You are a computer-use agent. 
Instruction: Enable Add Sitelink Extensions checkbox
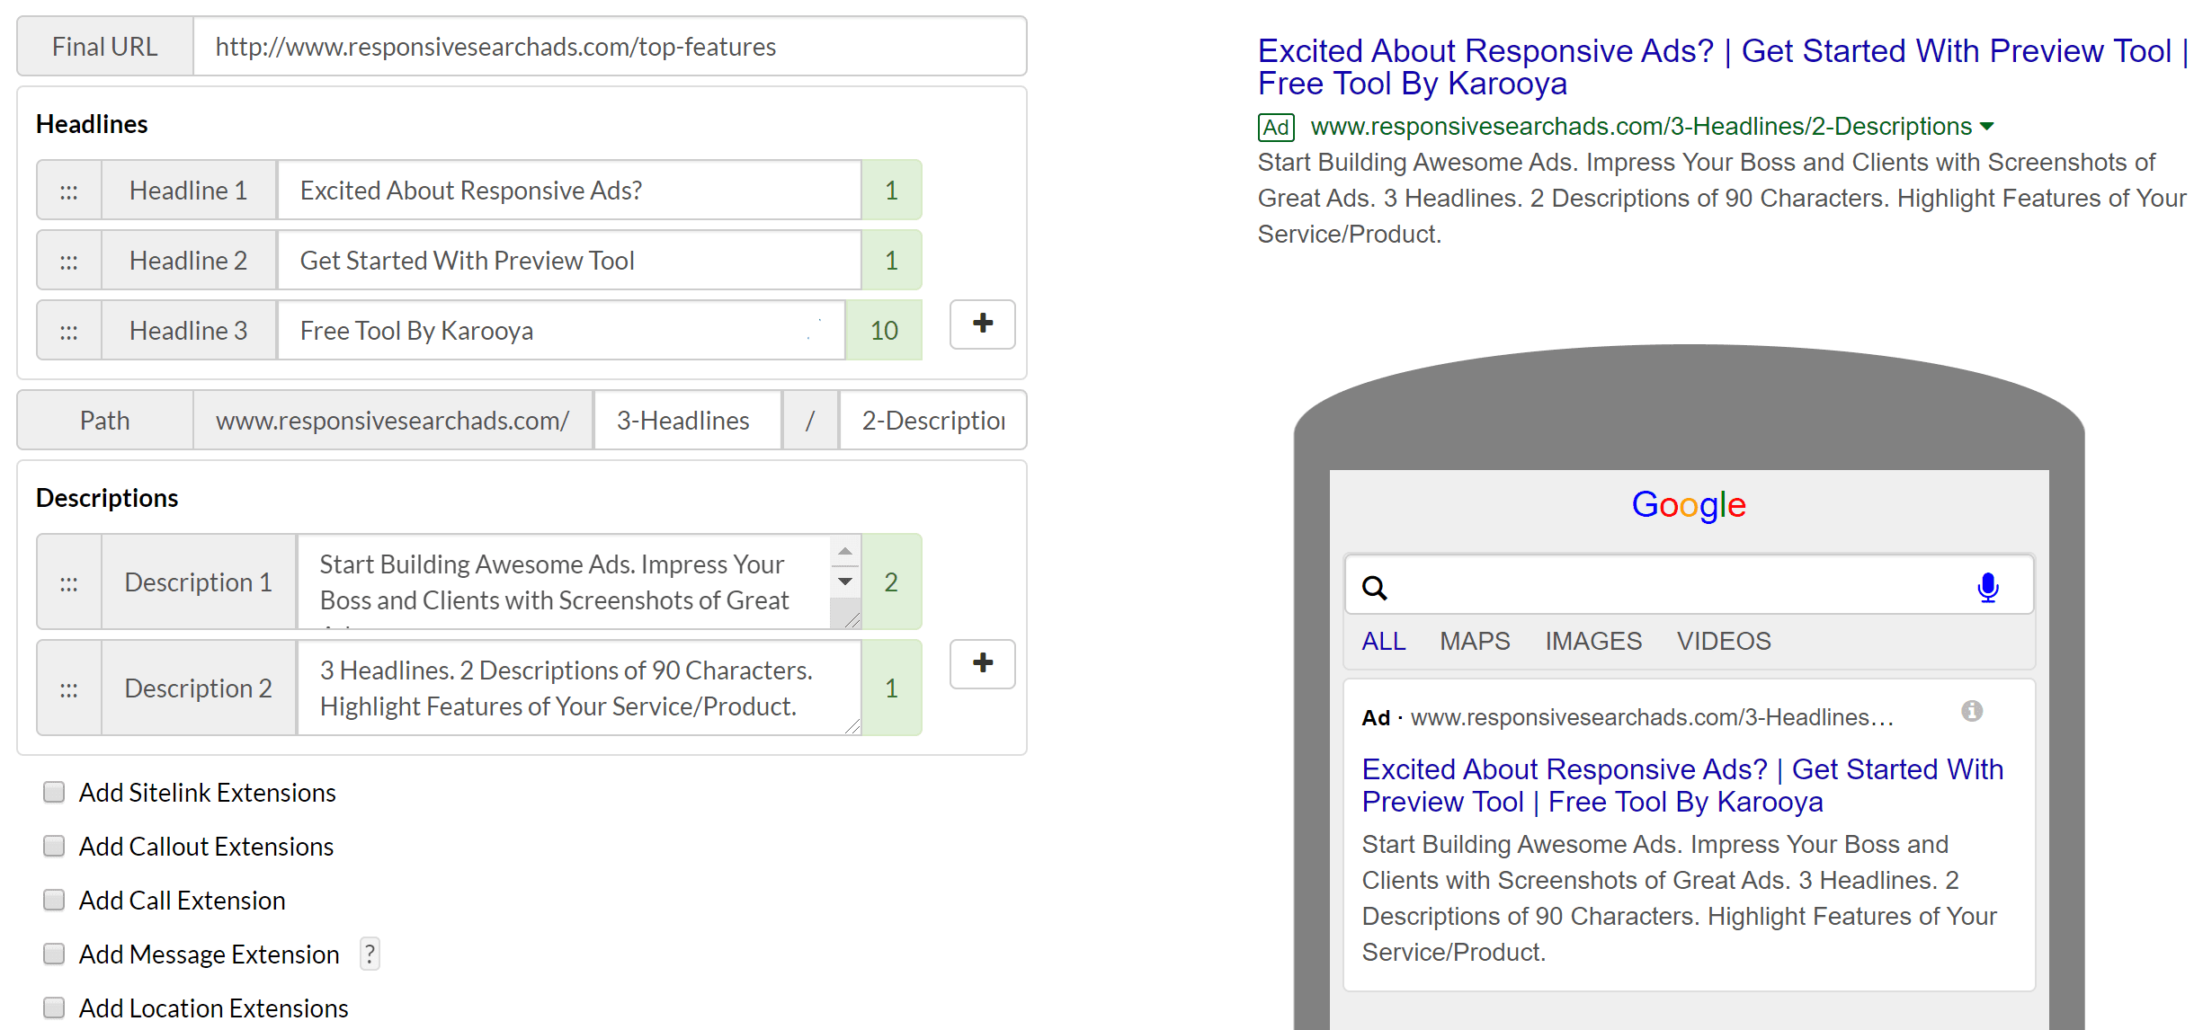click(x=55, y=792)
